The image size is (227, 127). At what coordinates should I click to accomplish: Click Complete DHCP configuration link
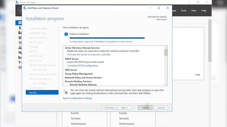tap(83, 66)
